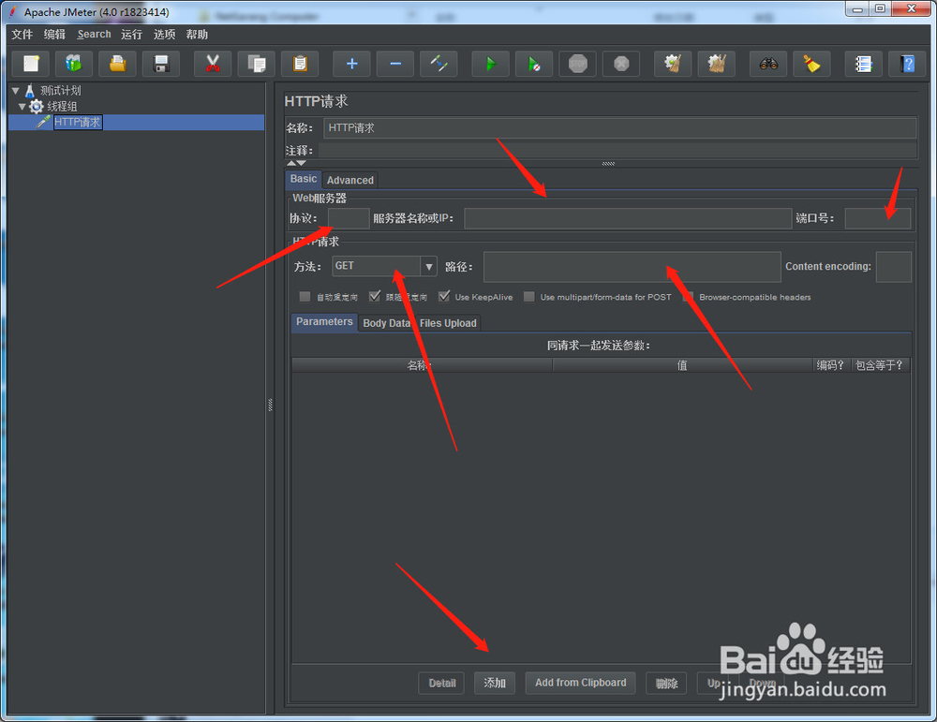Expand all nodes with the plus icon
This screenshot has height=722, width=937.
click(x=351, y=64)
